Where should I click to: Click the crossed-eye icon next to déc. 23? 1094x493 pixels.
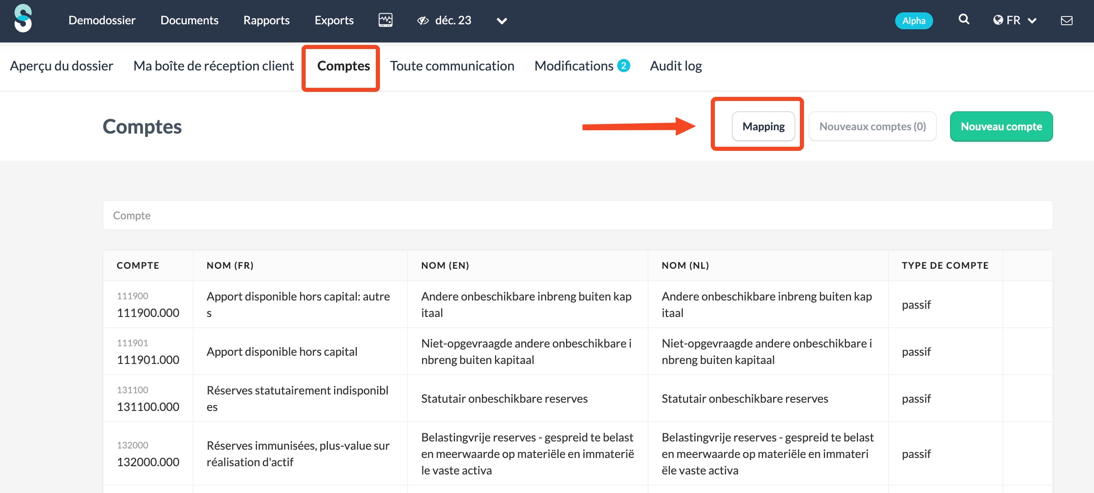pyautogui.click(x=422, y=20)
